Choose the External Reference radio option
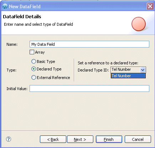 [33, 78]
